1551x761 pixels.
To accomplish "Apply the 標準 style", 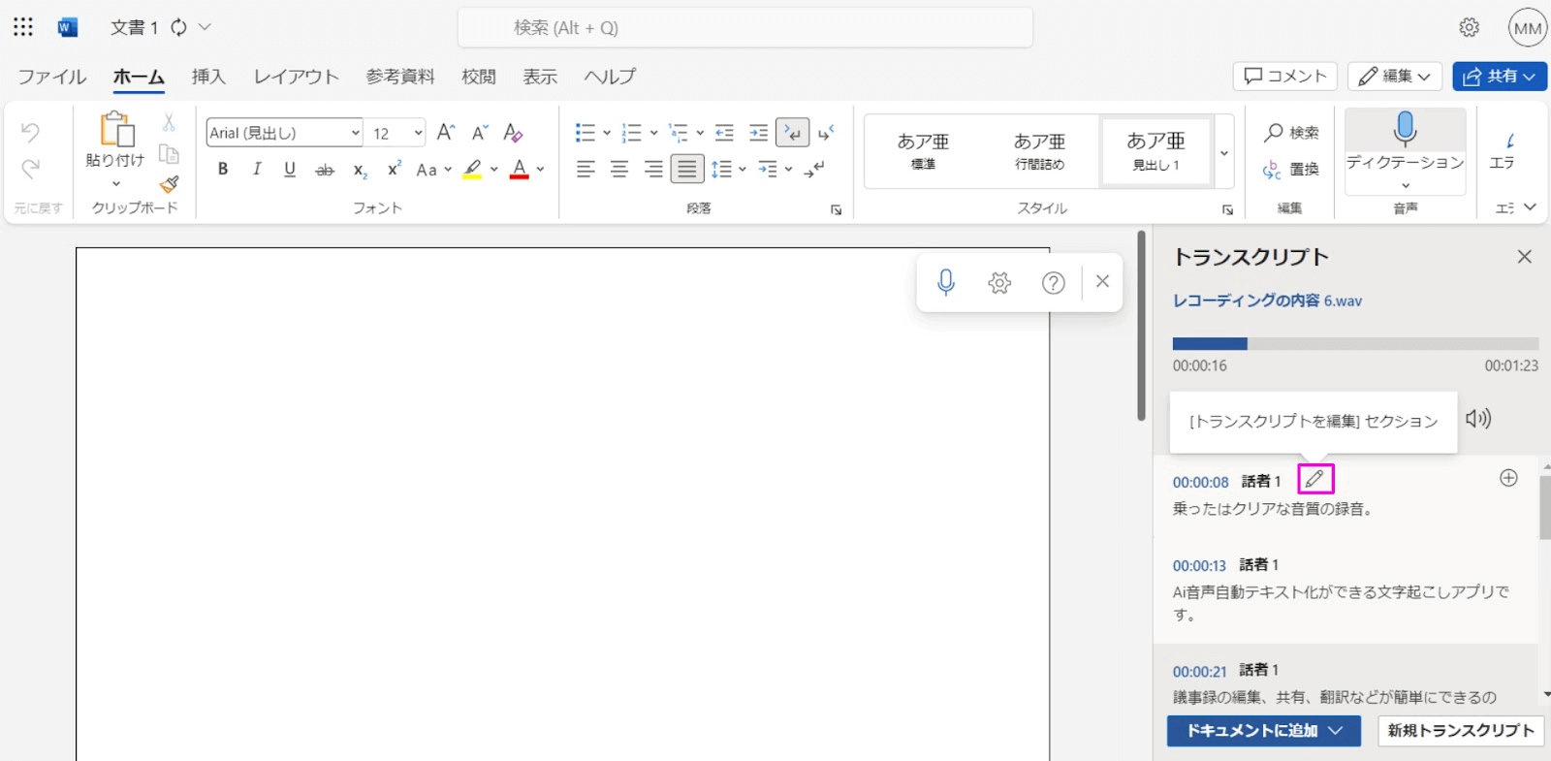I will click(x=923, y=151).
